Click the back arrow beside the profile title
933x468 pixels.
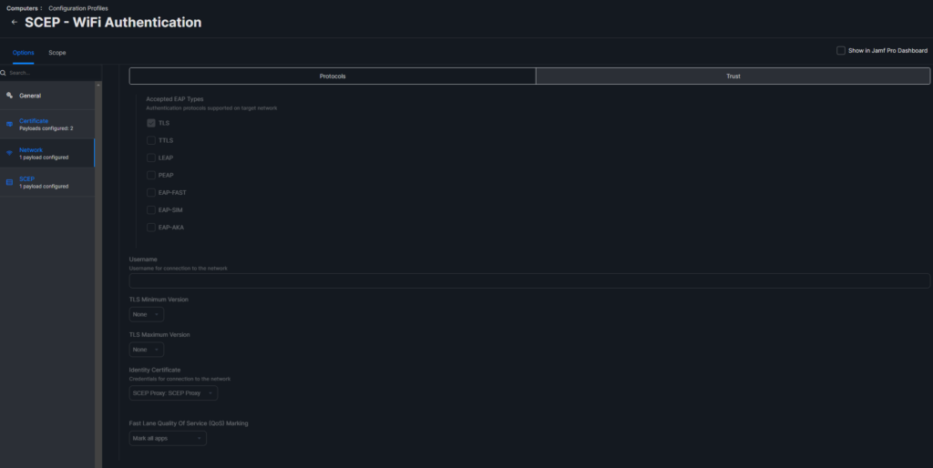pyautogui.click(x=15, y=22)
